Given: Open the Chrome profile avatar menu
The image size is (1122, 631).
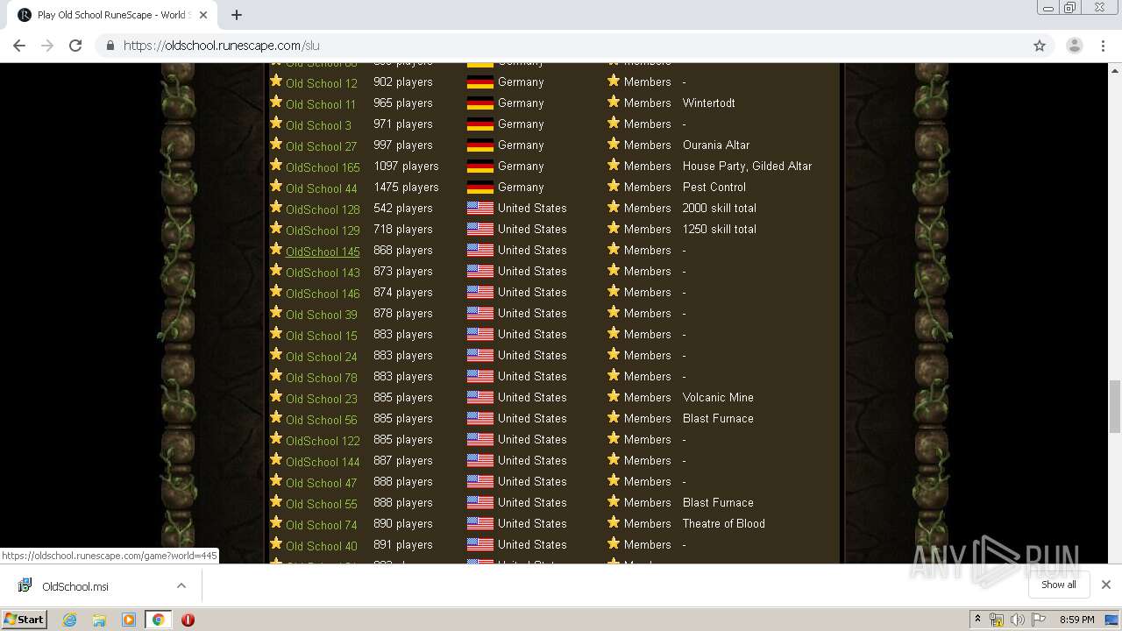Looking at the screenshot, I should (x=1074, y=46).
